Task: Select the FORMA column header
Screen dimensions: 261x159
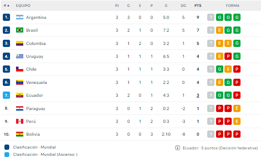Action: tap(232, 6)
